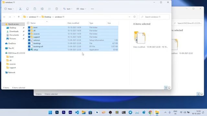Click the Rename icon in toolbar

tap(42, 9)
